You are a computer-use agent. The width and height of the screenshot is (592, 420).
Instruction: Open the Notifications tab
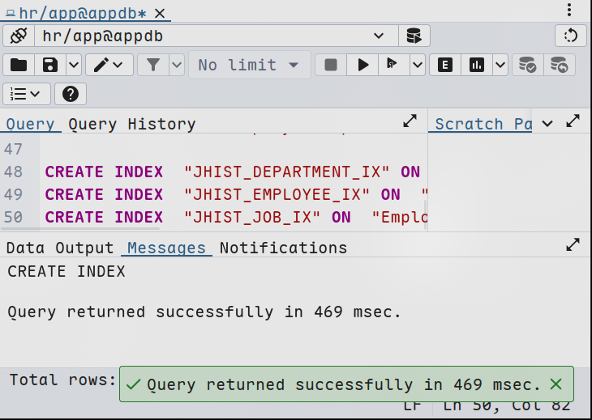(x=283, y=248)
